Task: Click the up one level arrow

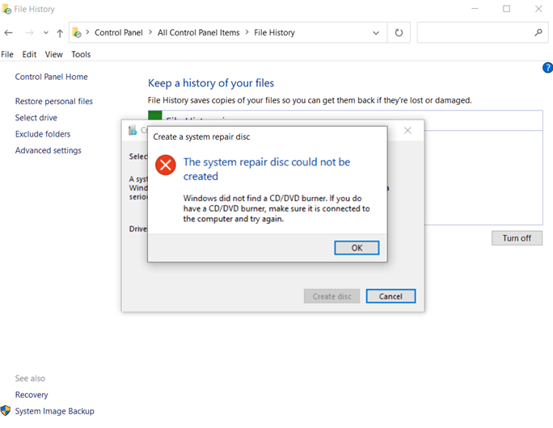Action: point(60,33)
